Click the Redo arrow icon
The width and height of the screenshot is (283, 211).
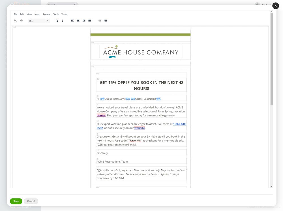point(21,21)
